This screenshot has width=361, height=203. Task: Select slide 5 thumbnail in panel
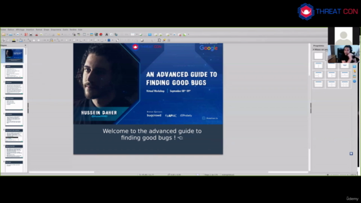(x=14, y=120)
